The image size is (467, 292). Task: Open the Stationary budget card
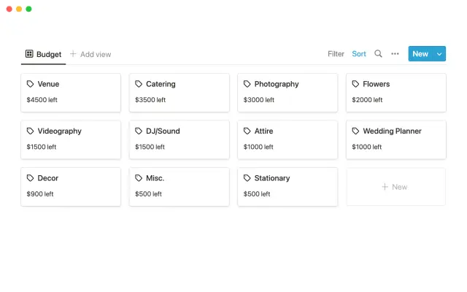[x=287, y=187]
